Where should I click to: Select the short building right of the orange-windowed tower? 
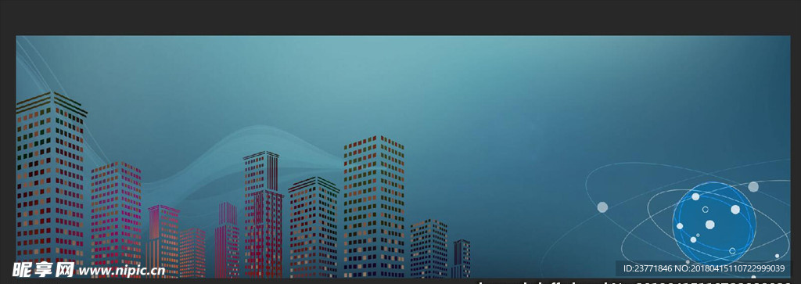tap(429, 249)
